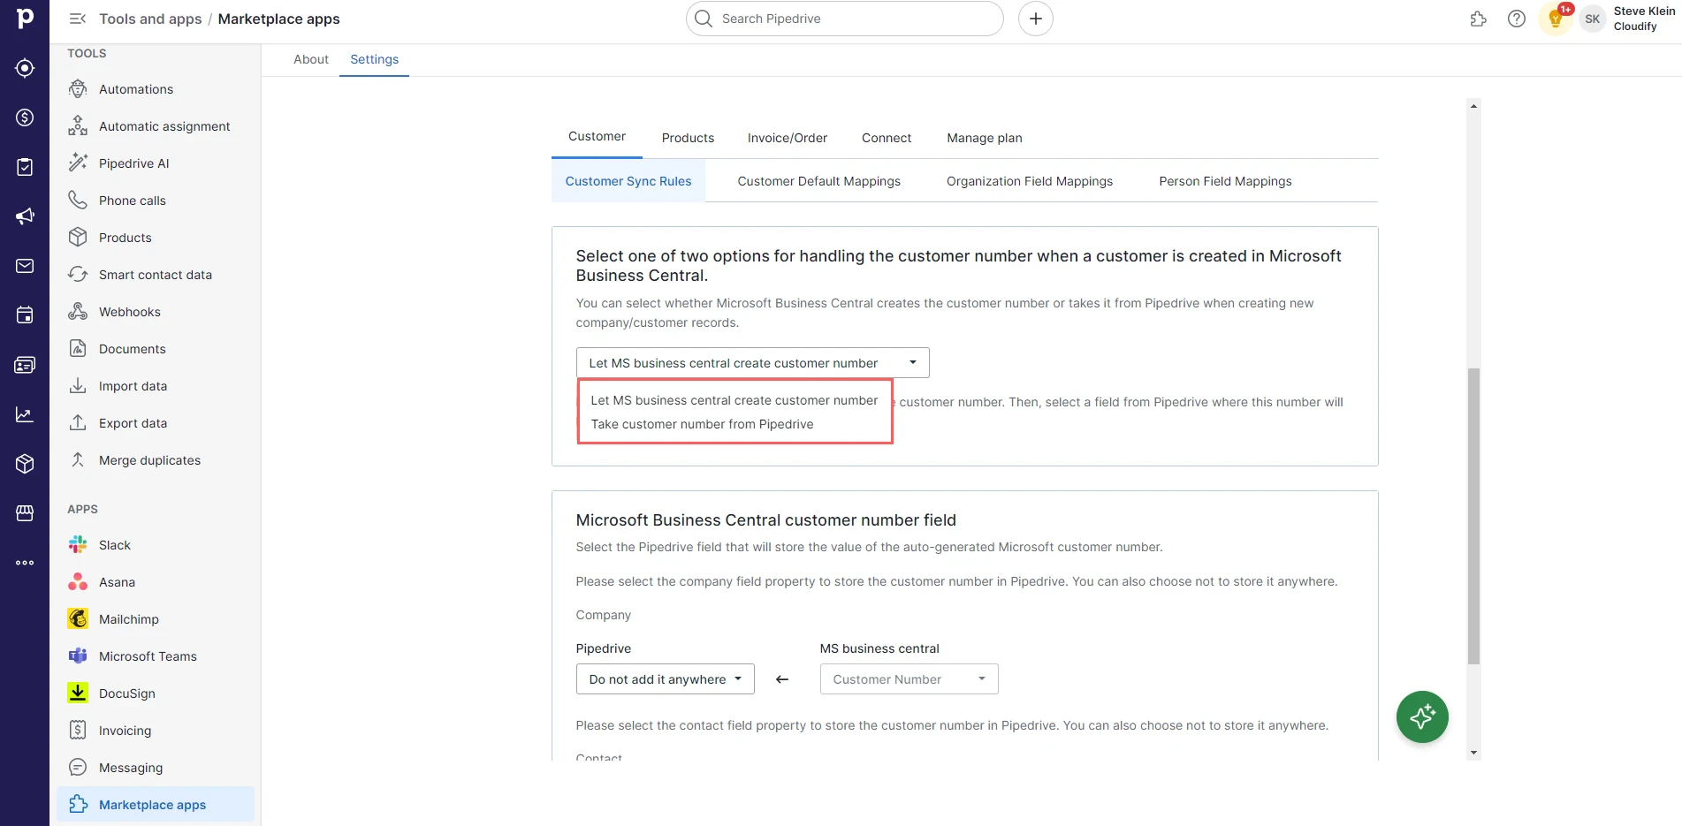This screenshot has height=826, width=1682.
Task: Open the 'Customer Number' MS business central dropdown
Action: (x=909, y=679)
